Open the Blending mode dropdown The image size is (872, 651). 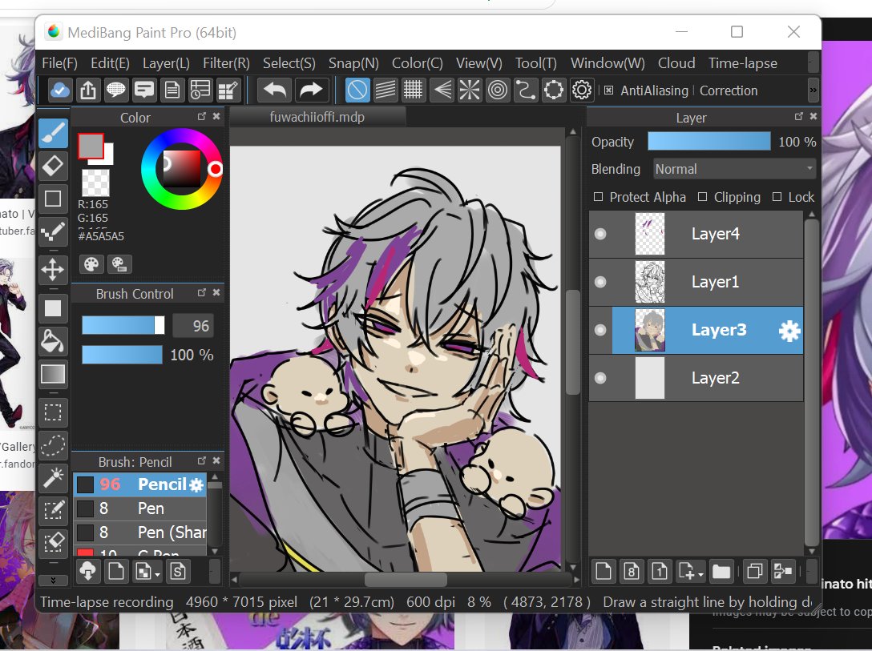(734, 169)
